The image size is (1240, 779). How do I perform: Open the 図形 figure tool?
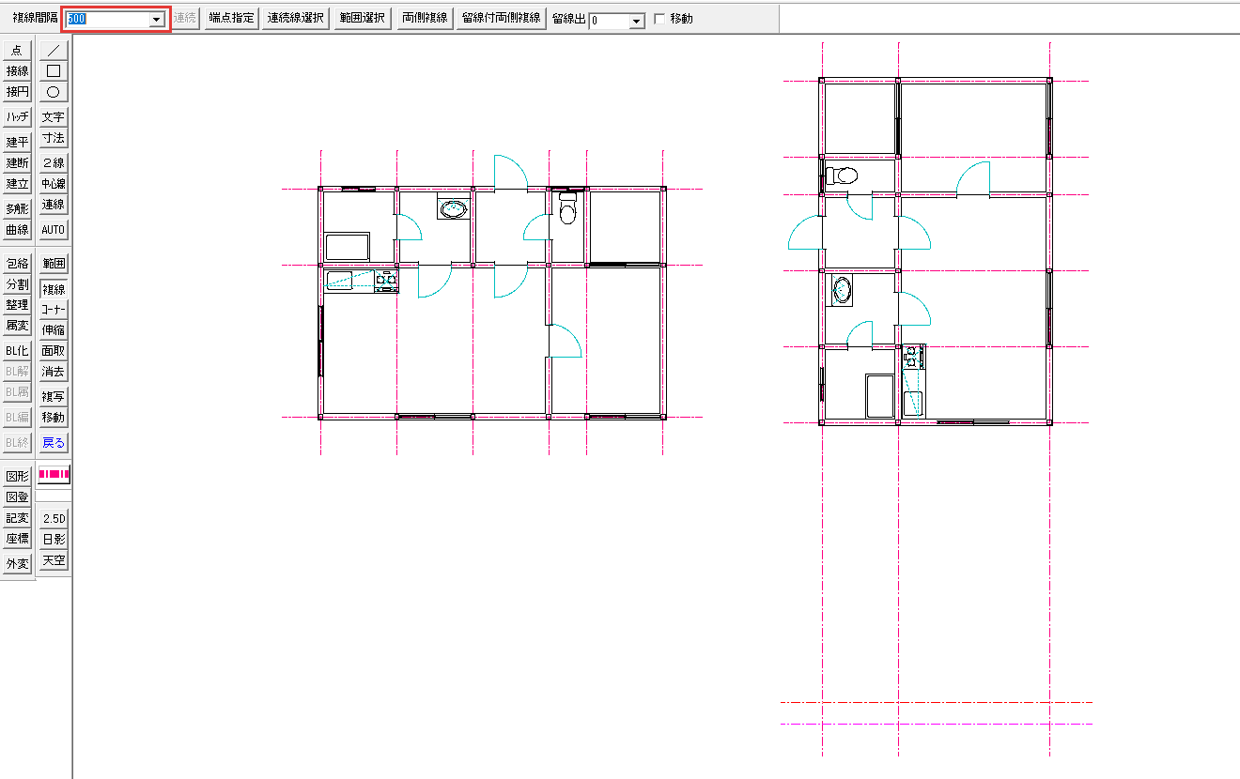(17, 477)
